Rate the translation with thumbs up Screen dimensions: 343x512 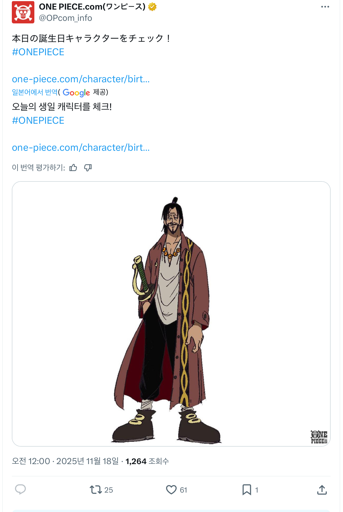[73, 168]
